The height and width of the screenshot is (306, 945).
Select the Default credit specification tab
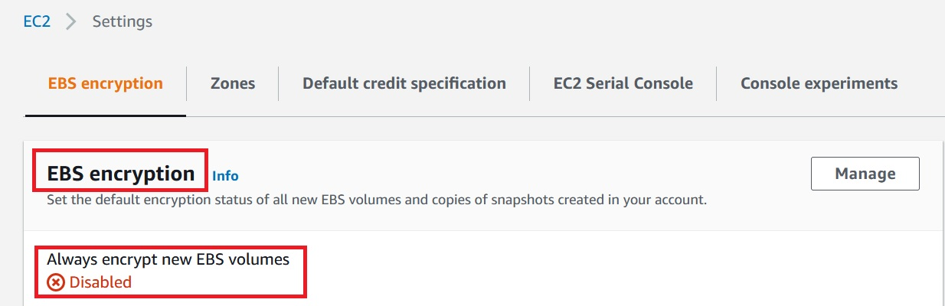tap(404, 83)
